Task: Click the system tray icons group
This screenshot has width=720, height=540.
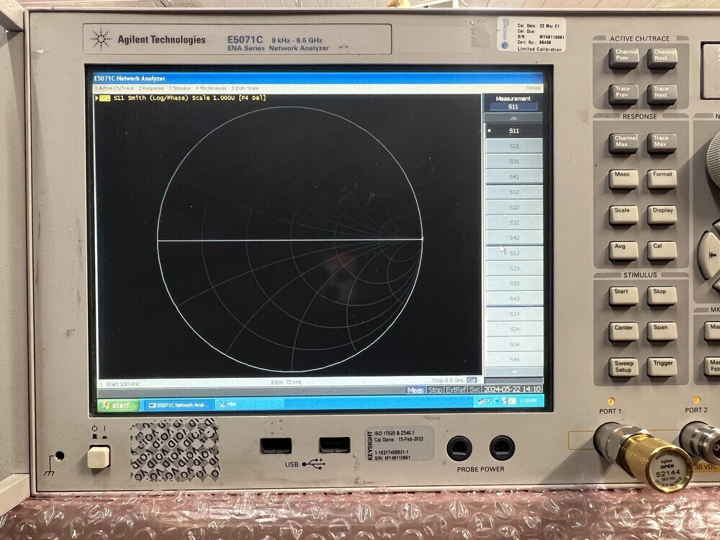Action: click(x=496, y=401)
